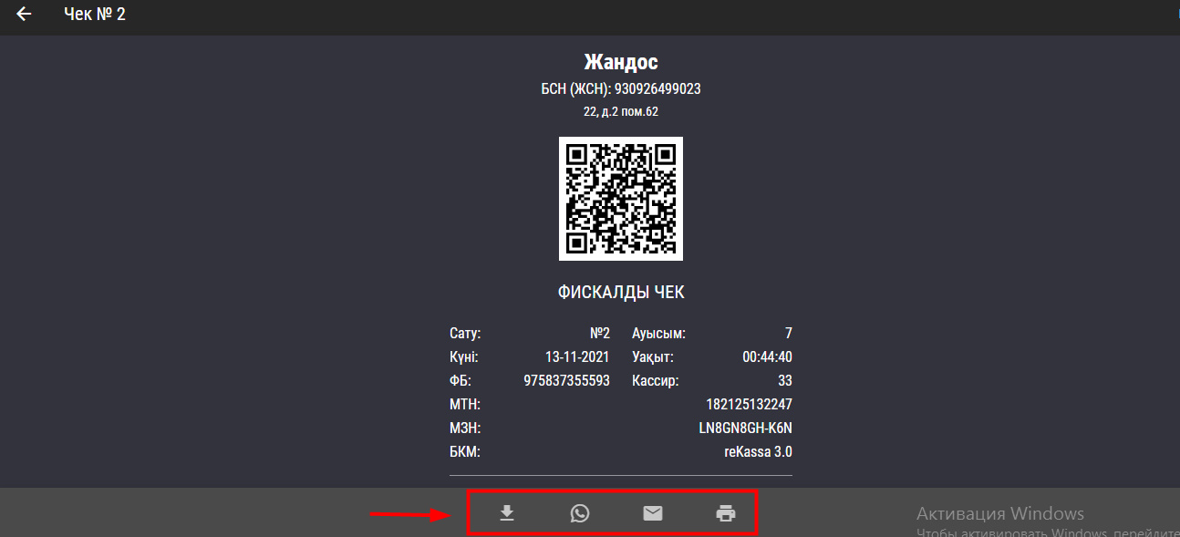The image size is (1180, 537).
Task: Select the ФБ value 975837355593
Action: (566, 381)
